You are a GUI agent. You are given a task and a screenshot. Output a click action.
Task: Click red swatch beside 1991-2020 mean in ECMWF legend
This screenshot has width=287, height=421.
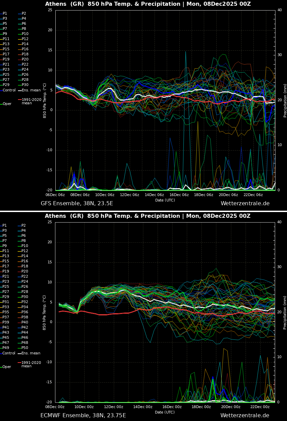click(x=20, y=363)
